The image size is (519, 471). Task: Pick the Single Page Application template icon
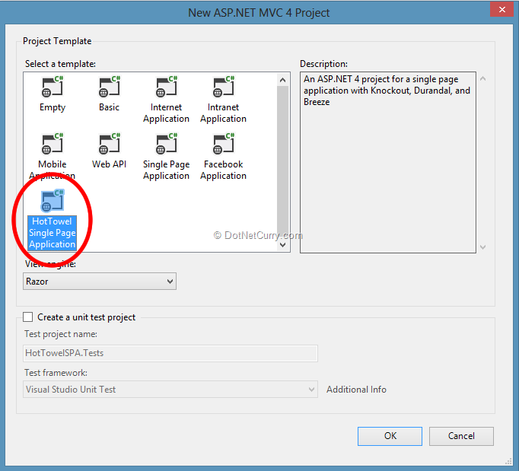[x=167, y=144]
